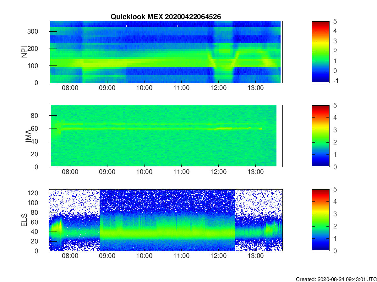Click inside the ELS spectrogram plot

click(166, 220)
